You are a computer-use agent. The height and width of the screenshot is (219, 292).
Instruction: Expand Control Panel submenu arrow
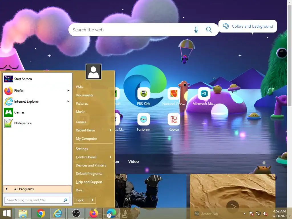click(111, 157)
